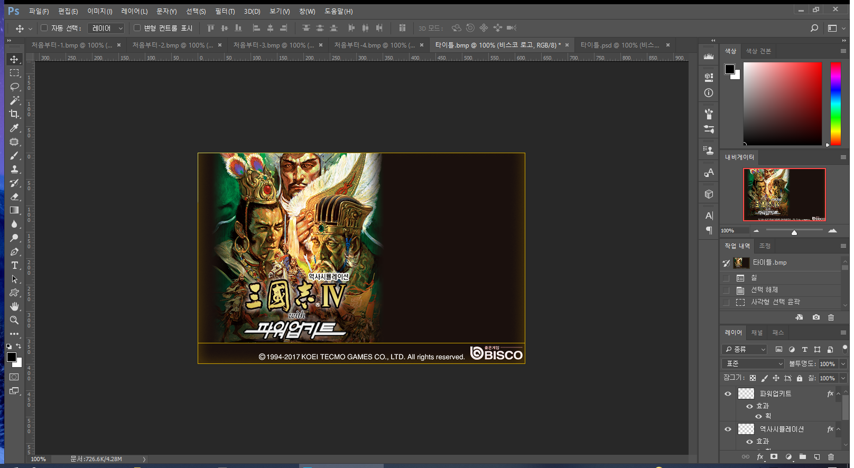Enable the 자동 선택 checkbox
The height and width of the screenshot is (468, 854).
tap(44, 28)
